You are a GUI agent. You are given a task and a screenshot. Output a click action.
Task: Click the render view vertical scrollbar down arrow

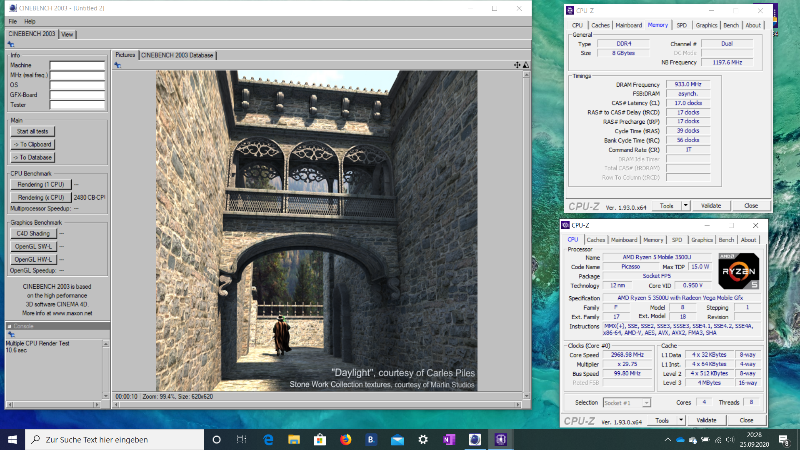[x=527, y=396]
